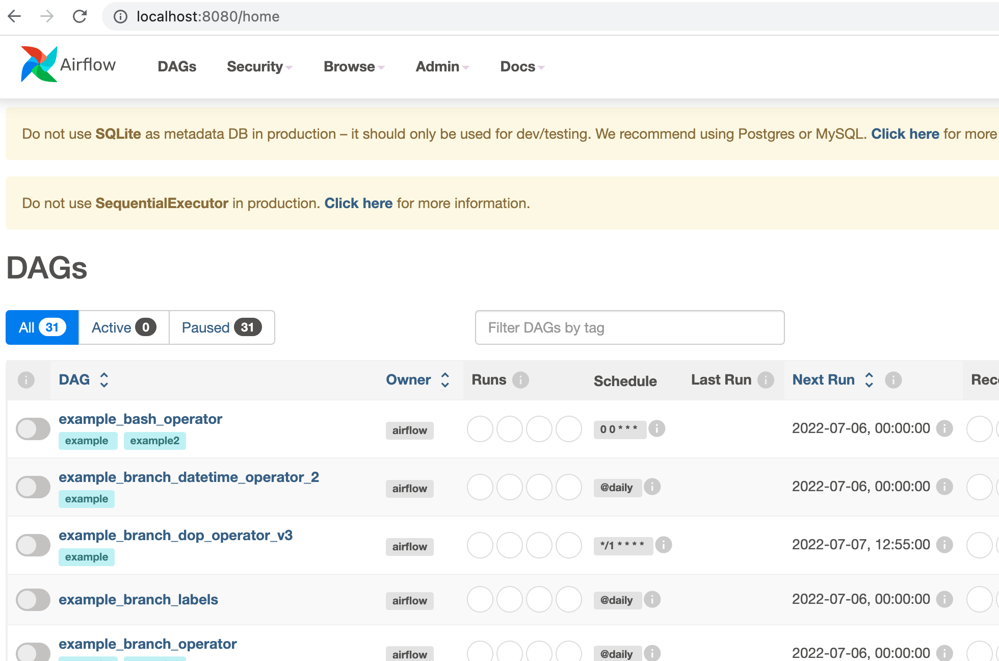This screenshot has width=999, height=661.
Task: Open example_branch_dop_operator_v3 DAG
Action: [175, 536]
